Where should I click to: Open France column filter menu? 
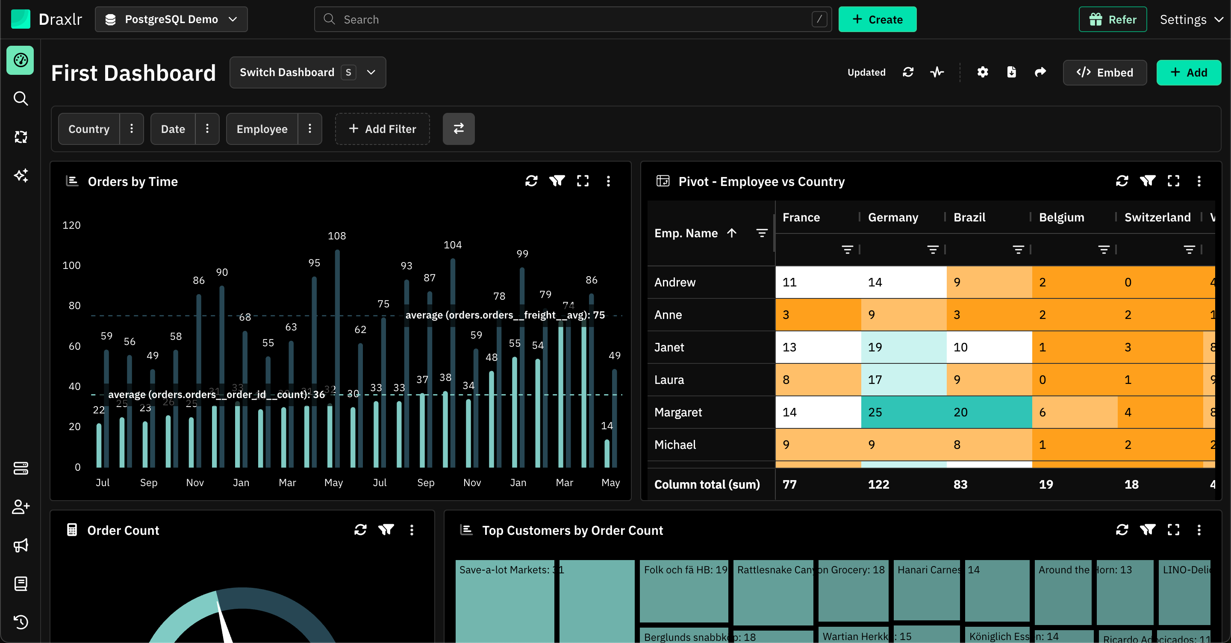click(847, 249)
